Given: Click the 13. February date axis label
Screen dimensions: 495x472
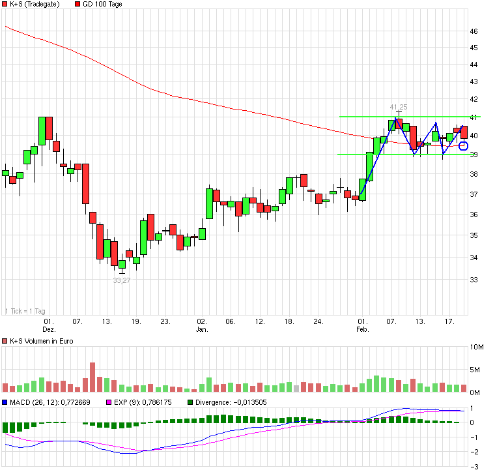Looking at the screenshot, I should 420,321.
